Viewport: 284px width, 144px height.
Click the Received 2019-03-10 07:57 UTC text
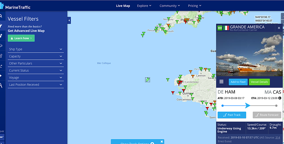[x=238, y=137]
